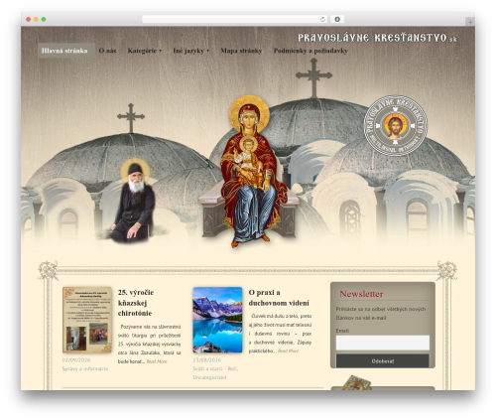Open Správy a informácie category link
Image resolution: width=496 pixels, height=420 pixels.
pyautogui.click(x=85, y=368)
